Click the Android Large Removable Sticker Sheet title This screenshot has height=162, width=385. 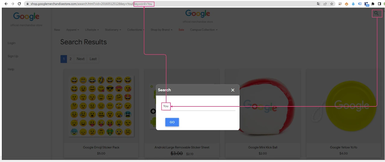tap(182, 147)
